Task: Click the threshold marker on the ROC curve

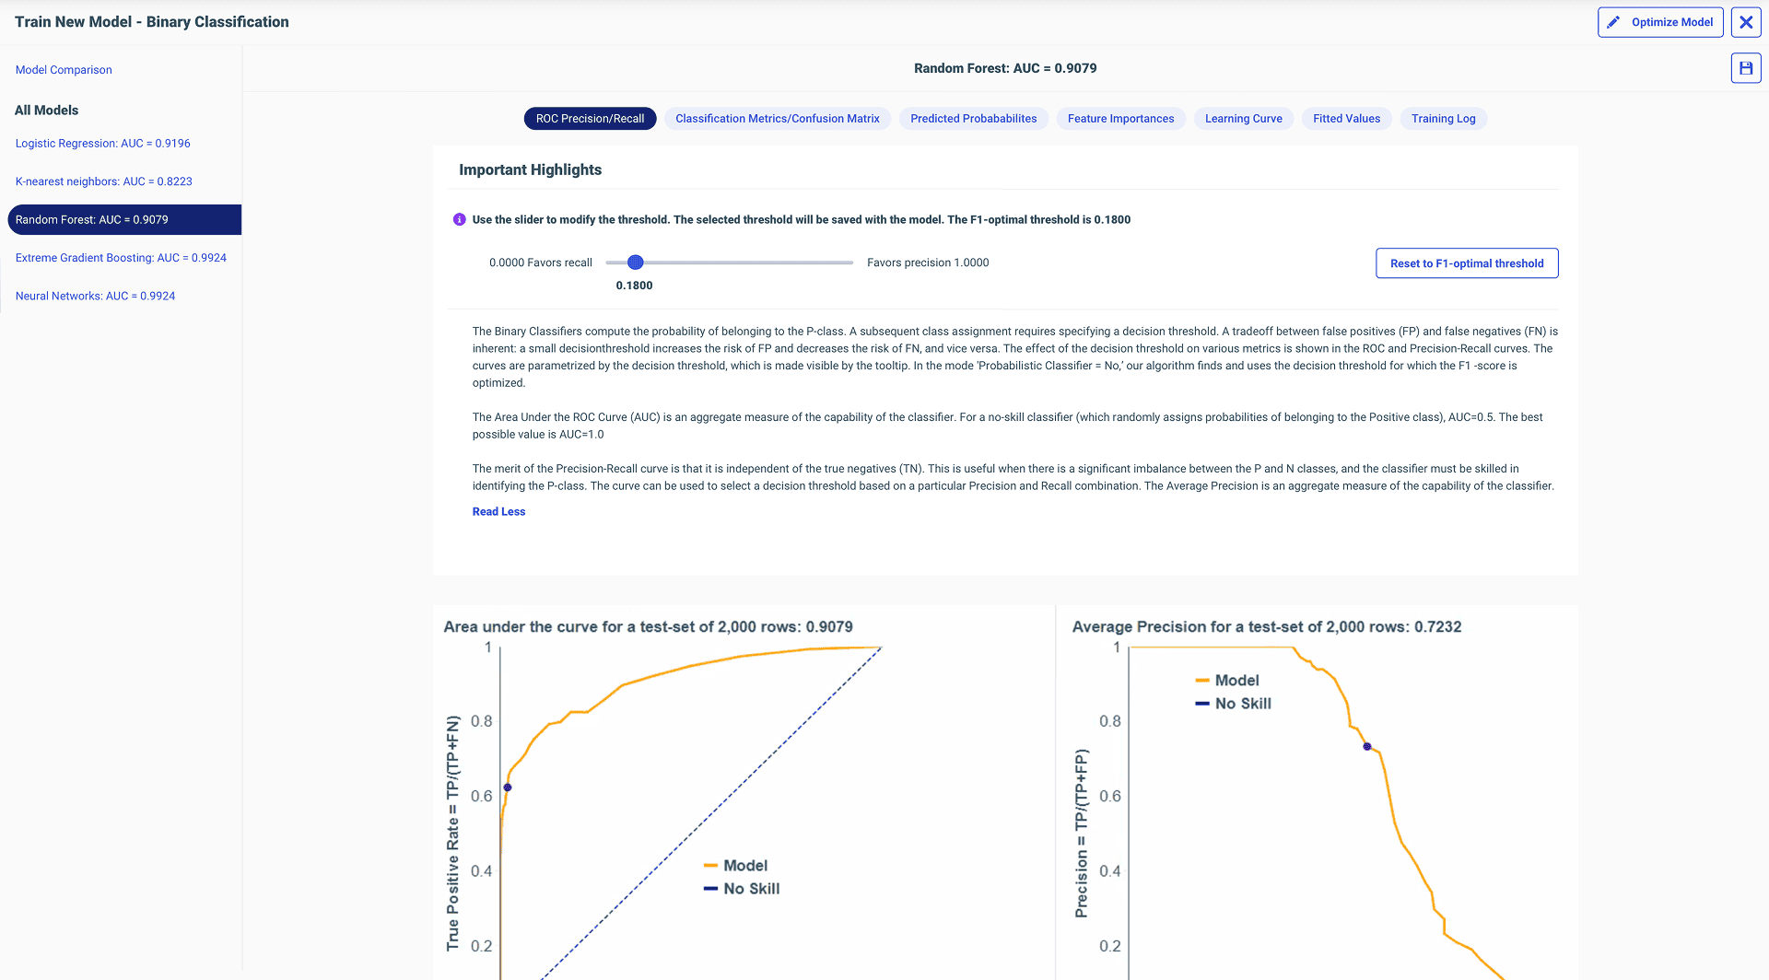Action: point(508,787)
